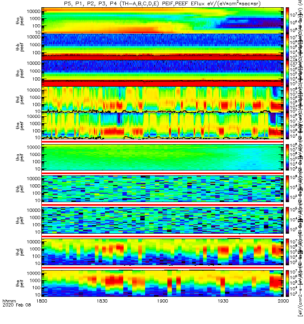Click the "1930" time axis label

point(223,301)
